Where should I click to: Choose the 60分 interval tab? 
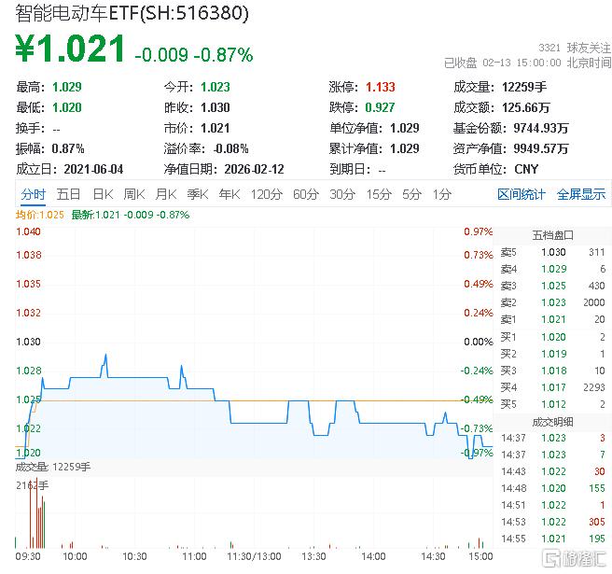pyautogui.click(x=306, y=194)
